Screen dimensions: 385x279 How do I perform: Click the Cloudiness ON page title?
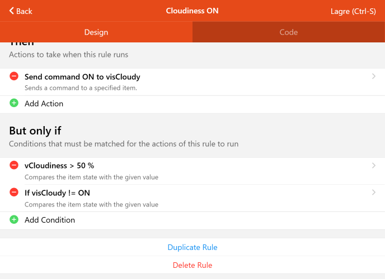click(192, 11)
